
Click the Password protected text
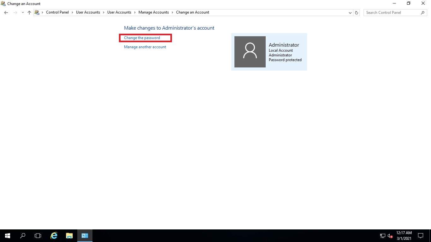[x=285, y=60]
